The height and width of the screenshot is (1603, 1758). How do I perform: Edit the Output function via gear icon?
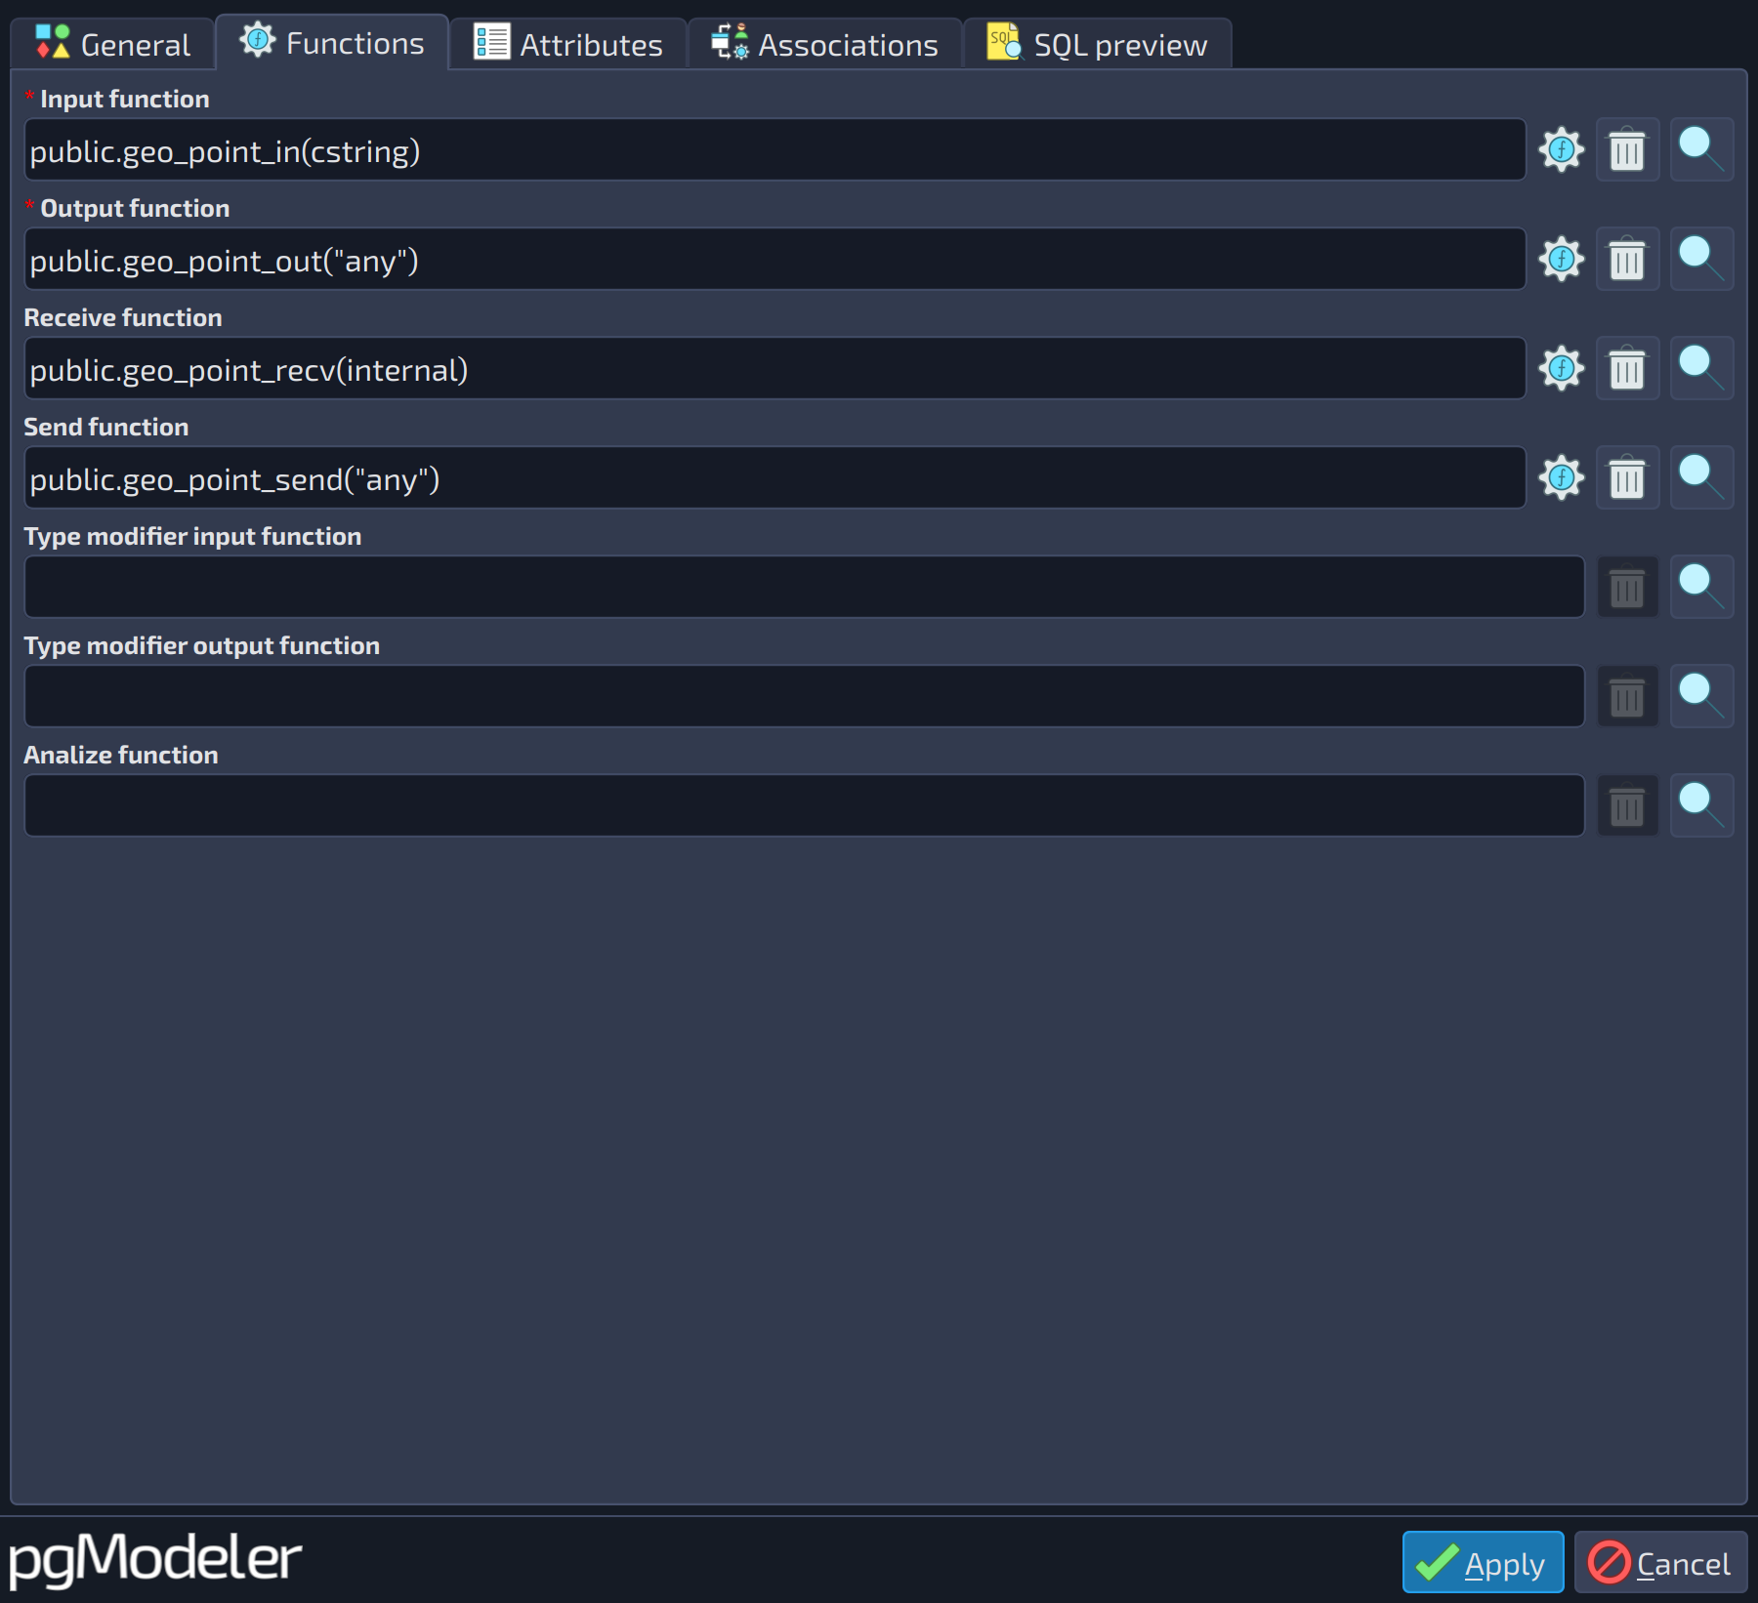coord(1562,260)
